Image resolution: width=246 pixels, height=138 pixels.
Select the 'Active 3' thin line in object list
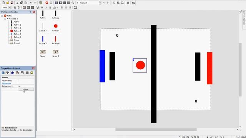click(43, 26)
